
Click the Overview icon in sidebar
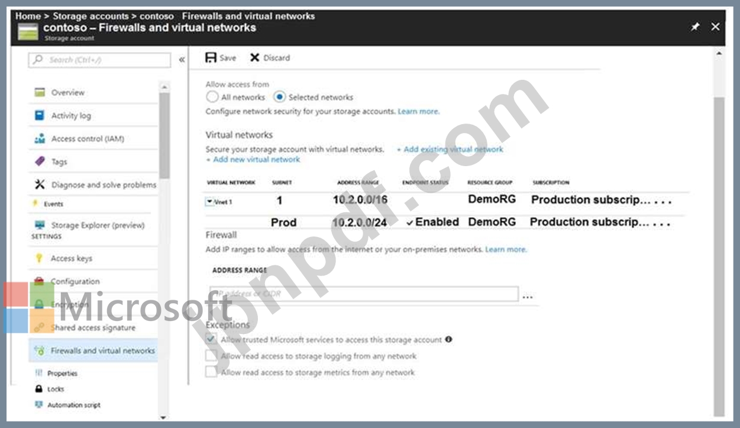(40, 92)
